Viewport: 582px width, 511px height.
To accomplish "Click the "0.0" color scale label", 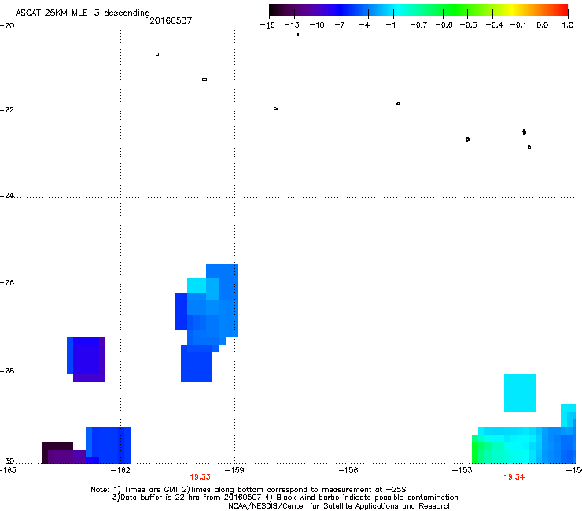I will coord(543,25).
